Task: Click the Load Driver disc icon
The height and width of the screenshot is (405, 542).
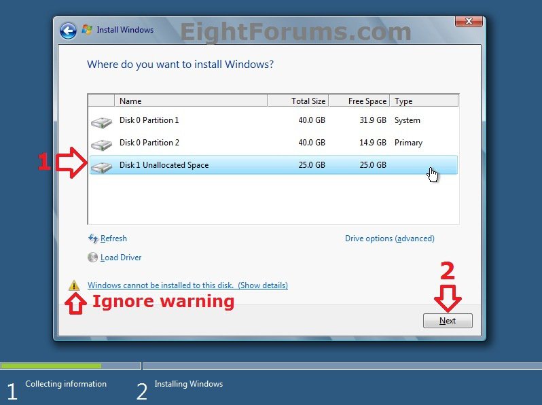Action: [x=92, y=258]
